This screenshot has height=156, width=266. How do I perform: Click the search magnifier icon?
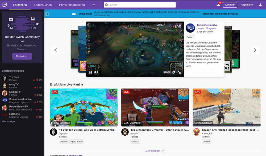[x=106, y=5]
